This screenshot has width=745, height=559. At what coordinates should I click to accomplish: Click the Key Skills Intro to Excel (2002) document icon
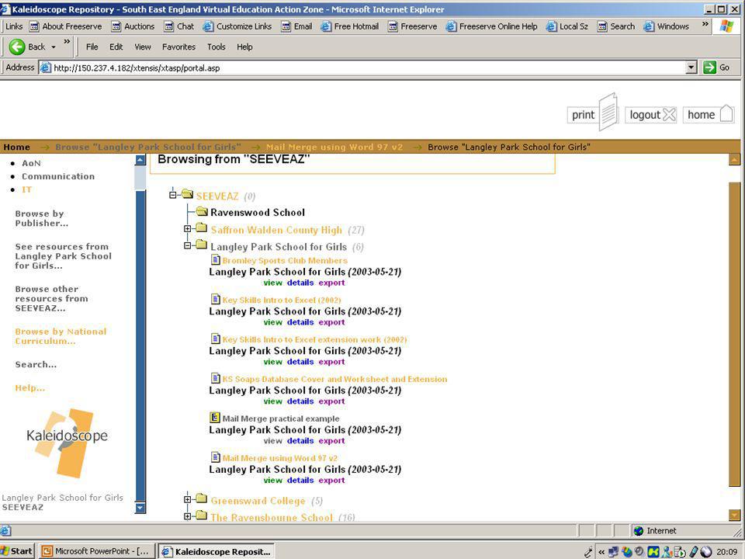coord(215,299)
